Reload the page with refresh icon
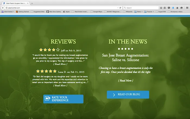This screenshot has height=119, width=190. click(x=120, y=8)
